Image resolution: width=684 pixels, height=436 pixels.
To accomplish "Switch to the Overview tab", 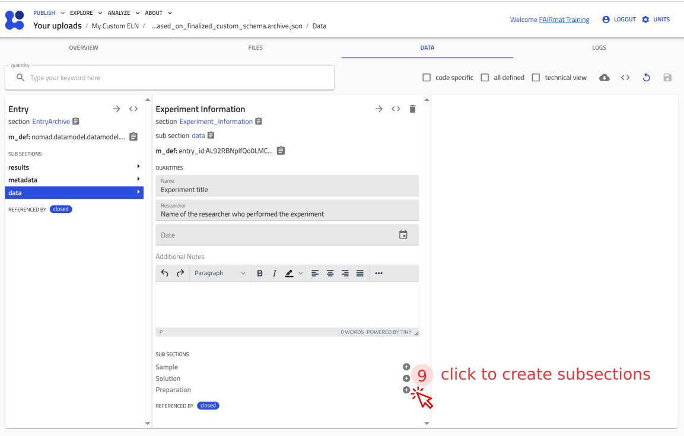I will tap(84, 47).
